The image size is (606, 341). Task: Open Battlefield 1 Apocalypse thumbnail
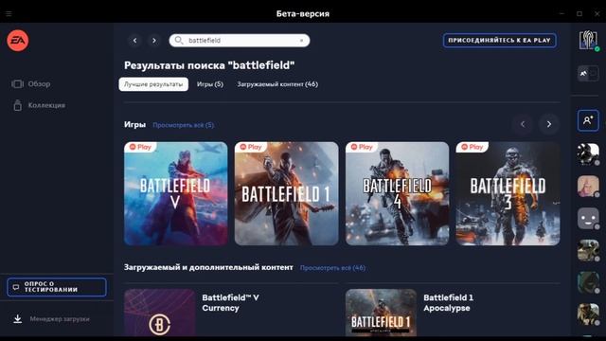(381, 313)
